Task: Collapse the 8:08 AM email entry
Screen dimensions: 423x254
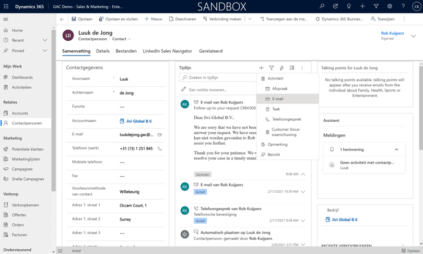Action: [x=303, y=174]
